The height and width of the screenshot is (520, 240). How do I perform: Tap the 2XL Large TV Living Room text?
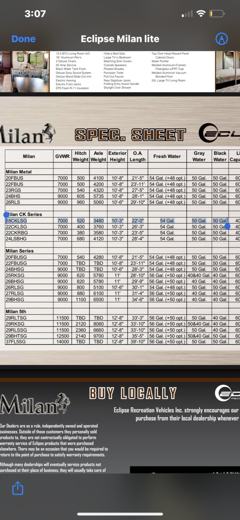168,81
